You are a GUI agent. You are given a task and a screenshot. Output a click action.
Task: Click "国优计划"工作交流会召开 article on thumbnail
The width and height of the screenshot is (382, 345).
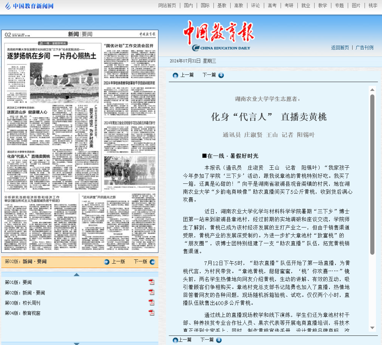pyautogui.click(x=129, y=46)
